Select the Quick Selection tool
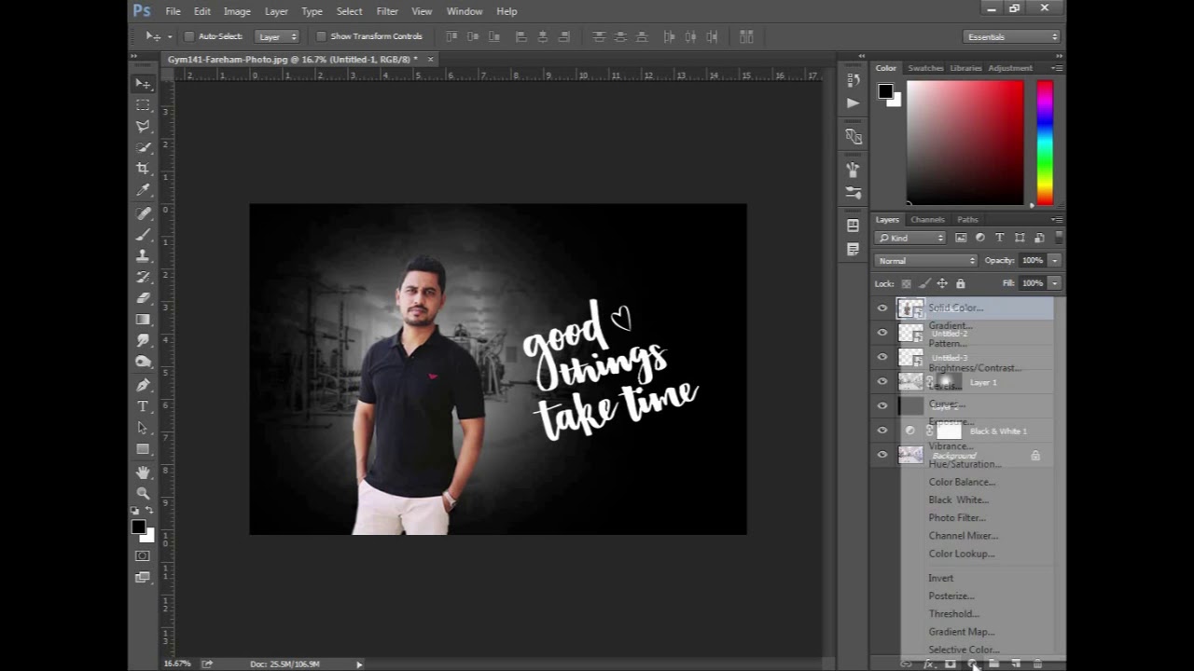This screenshot has height=671, width=1194. [143, 147]
